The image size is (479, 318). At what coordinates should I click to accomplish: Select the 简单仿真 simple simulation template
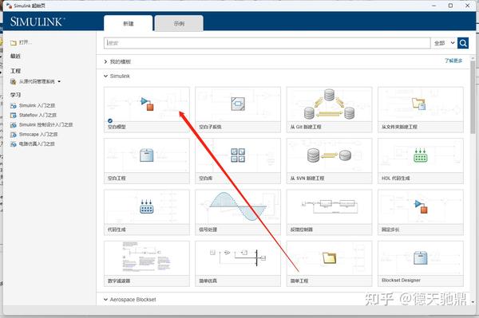[x=238, y=264]
